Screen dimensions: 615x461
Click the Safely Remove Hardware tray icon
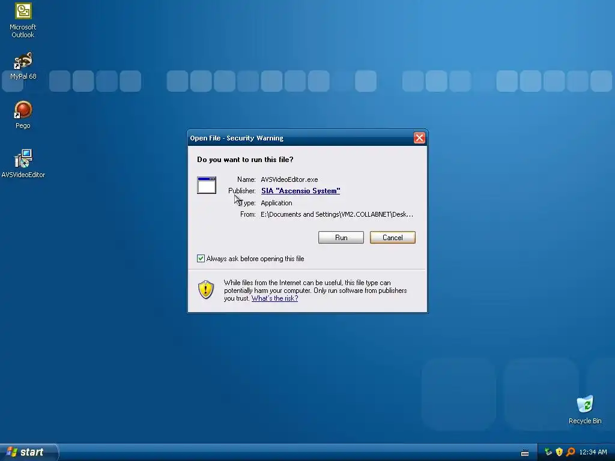548,452
